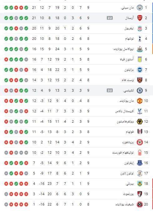Click the Newcastle United club crest

click(140, 49)
